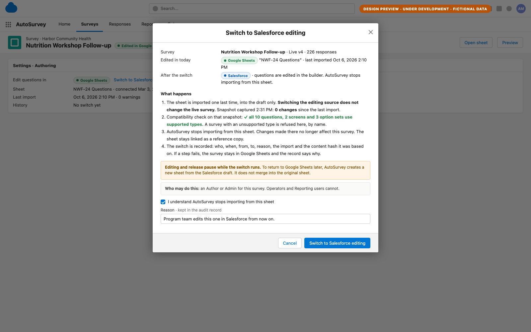Click the AutoSurvey app name

(31, 24)
